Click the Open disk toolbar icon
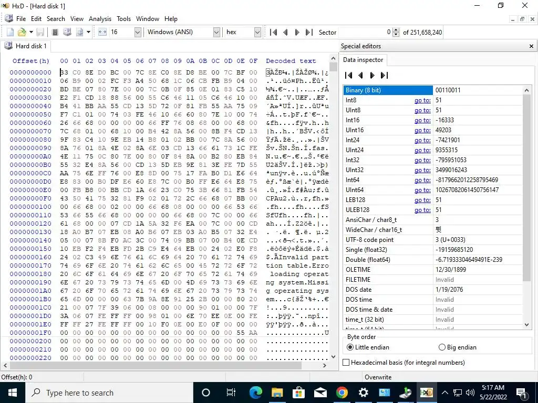The width and height of the screenshot is (538, 403). (x=67, y=32)
